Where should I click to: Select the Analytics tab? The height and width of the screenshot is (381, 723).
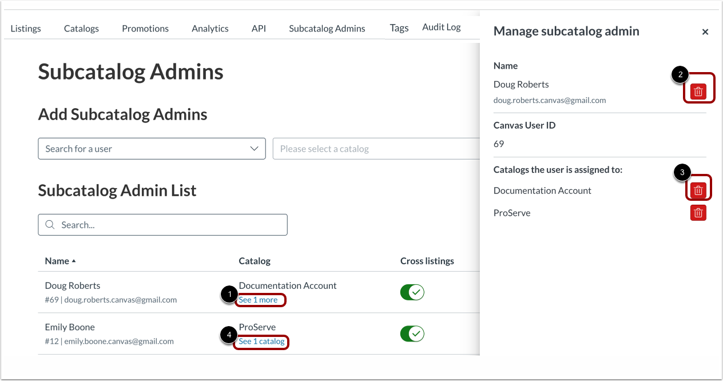point(210,27)
